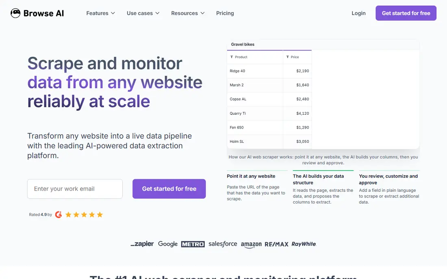Open the Pricing page
The height and width of the screenshot is (279, 447).
pyautogui.click(x=225, y=13)
